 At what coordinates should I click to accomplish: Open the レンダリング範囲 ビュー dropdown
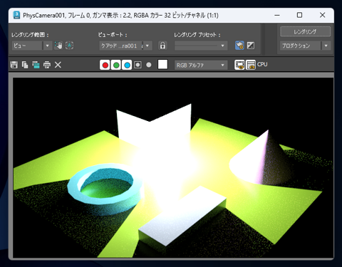(x=31, y=46)
